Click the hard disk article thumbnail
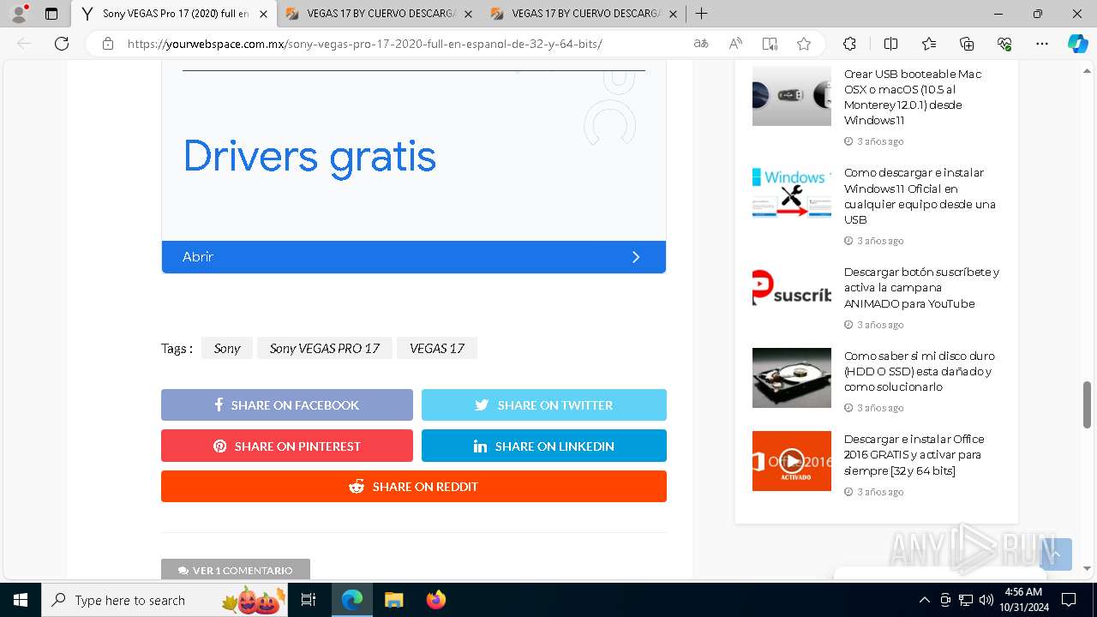 tap(792, 378)
